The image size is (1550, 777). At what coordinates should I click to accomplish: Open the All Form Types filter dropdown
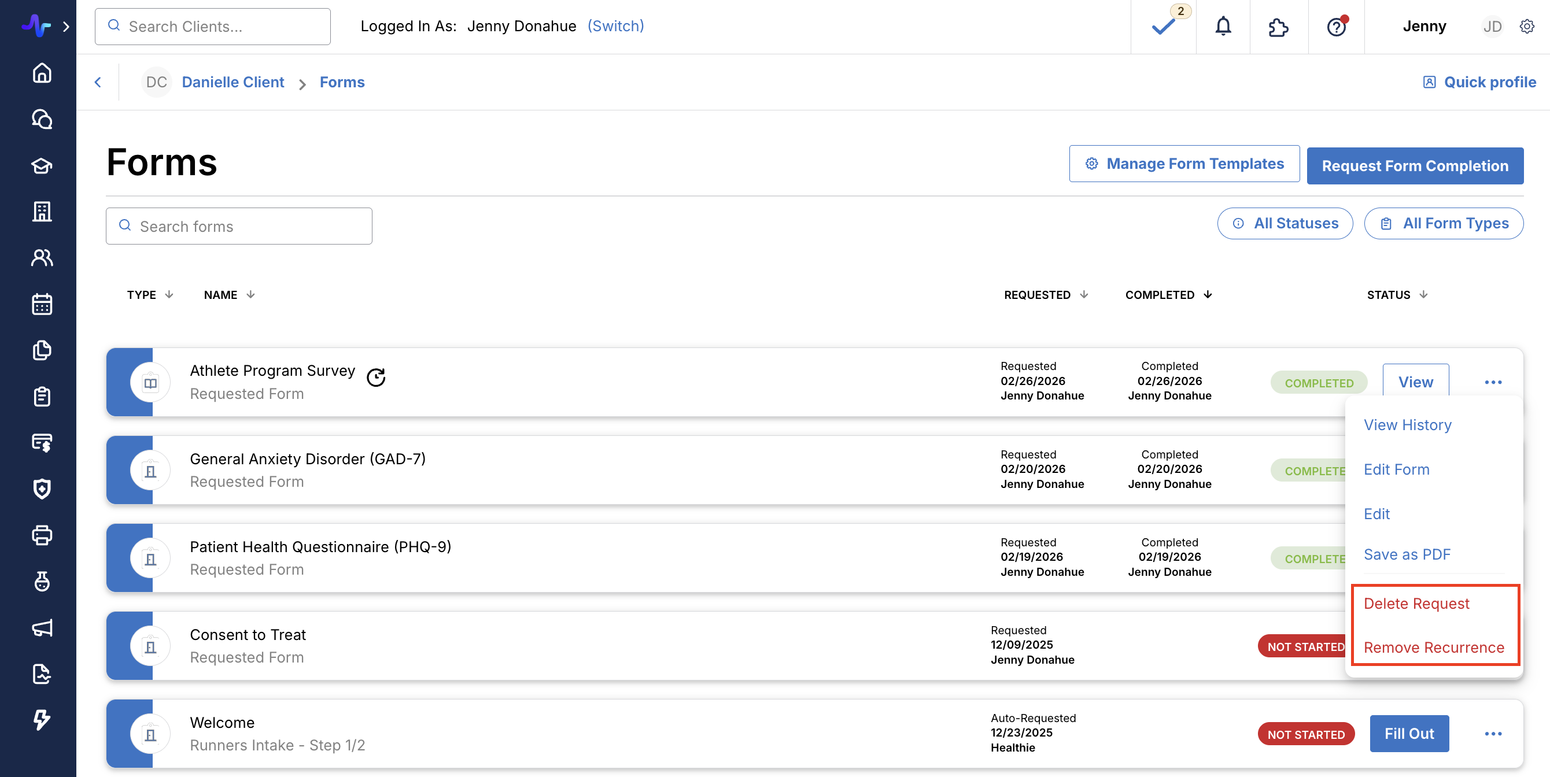click(1444, 224)
